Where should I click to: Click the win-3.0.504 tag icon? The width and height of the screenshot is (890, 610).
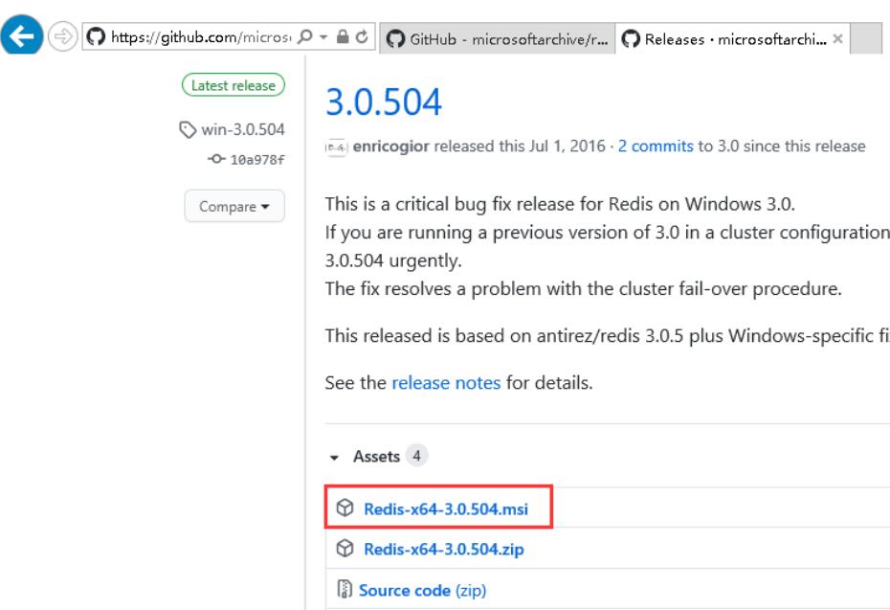click(x=188, y=129)
